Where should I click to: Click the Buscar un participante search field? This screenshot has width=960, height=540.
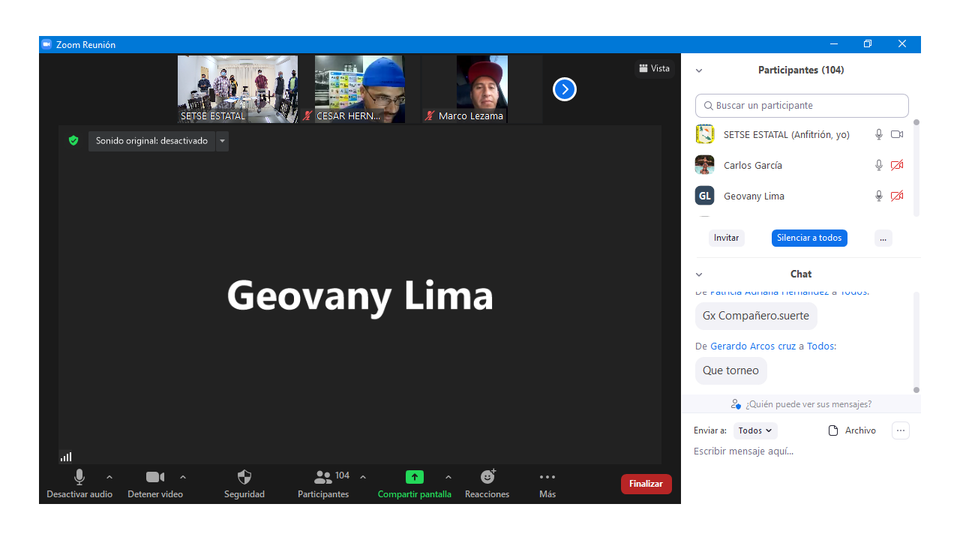coord(802,106)
